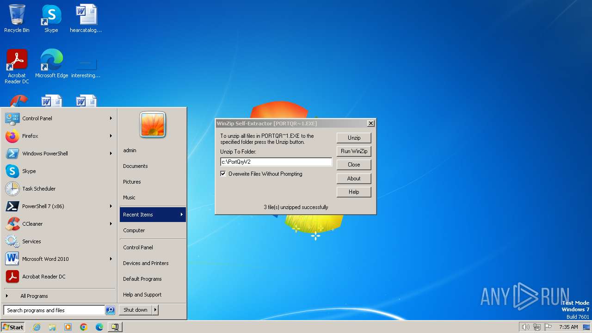The width and height of the screenshot is (592, 333).
Task: Click the Help button in WinZip dialog
Action: tap(354, 192)
